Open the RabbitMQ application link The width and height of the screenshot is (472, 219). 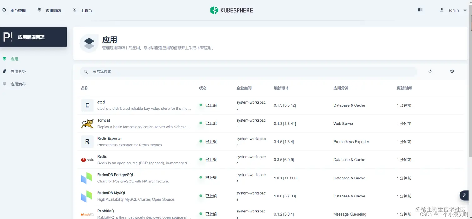coord(106,211)
